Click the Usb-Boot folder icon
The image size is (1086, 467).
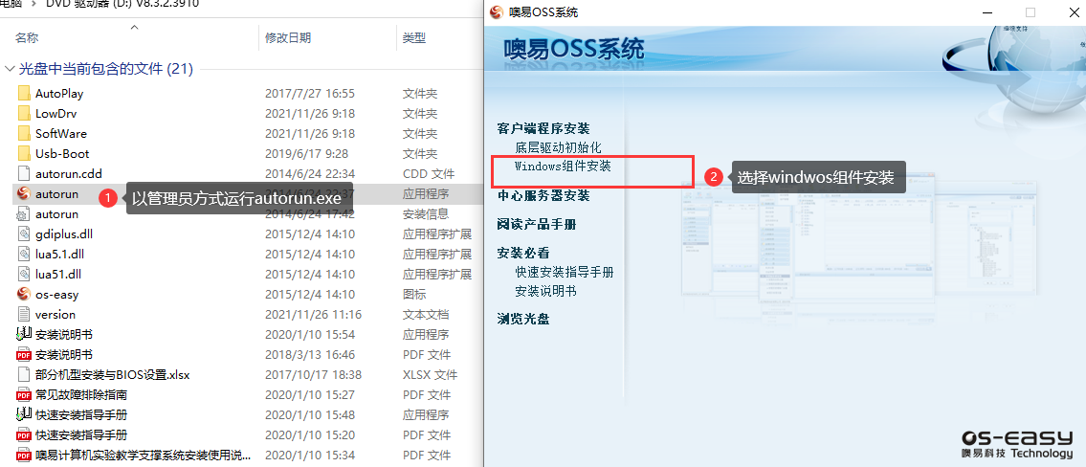[25, 154]
